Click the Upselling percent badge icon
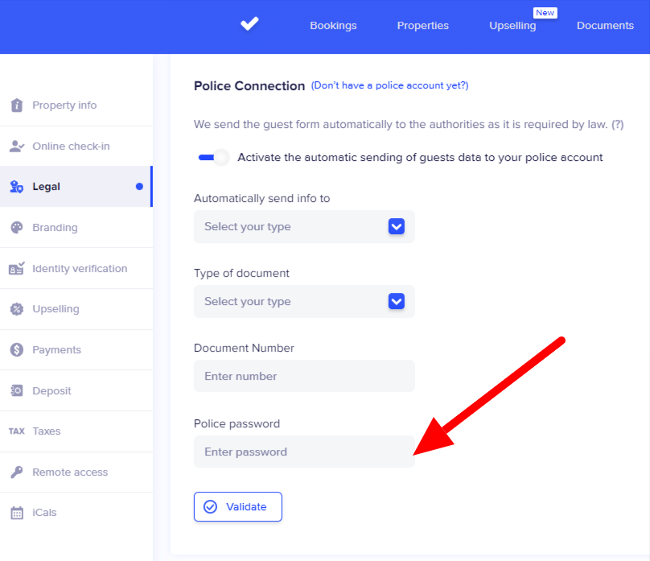The image size is (650, 561). 16,309
